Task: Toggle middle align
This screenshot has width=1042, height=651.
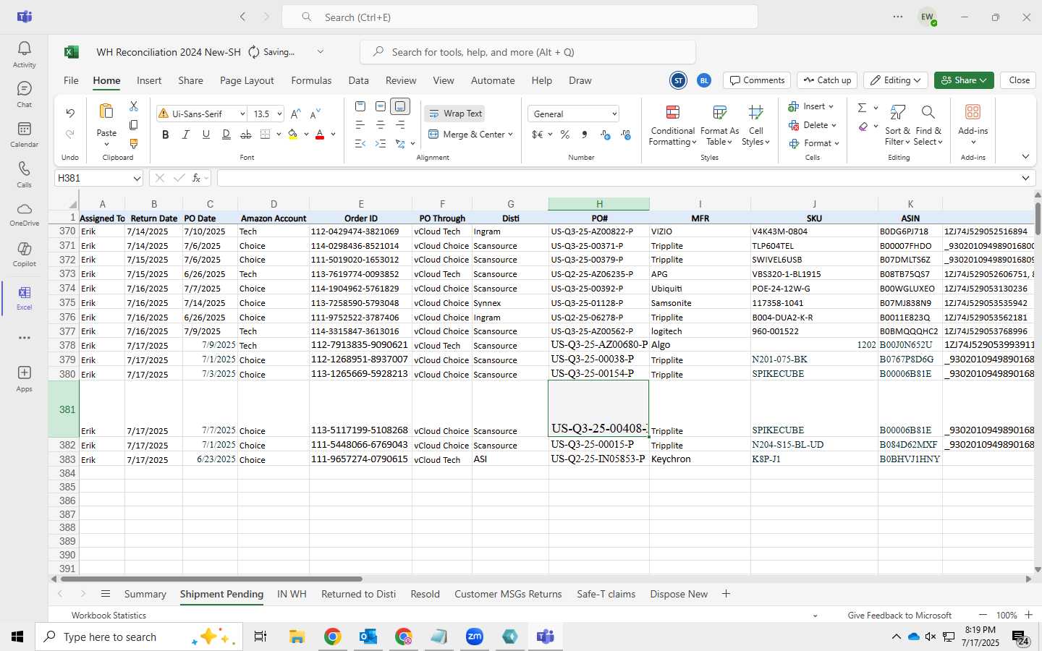Action: [x=381, y=106]
